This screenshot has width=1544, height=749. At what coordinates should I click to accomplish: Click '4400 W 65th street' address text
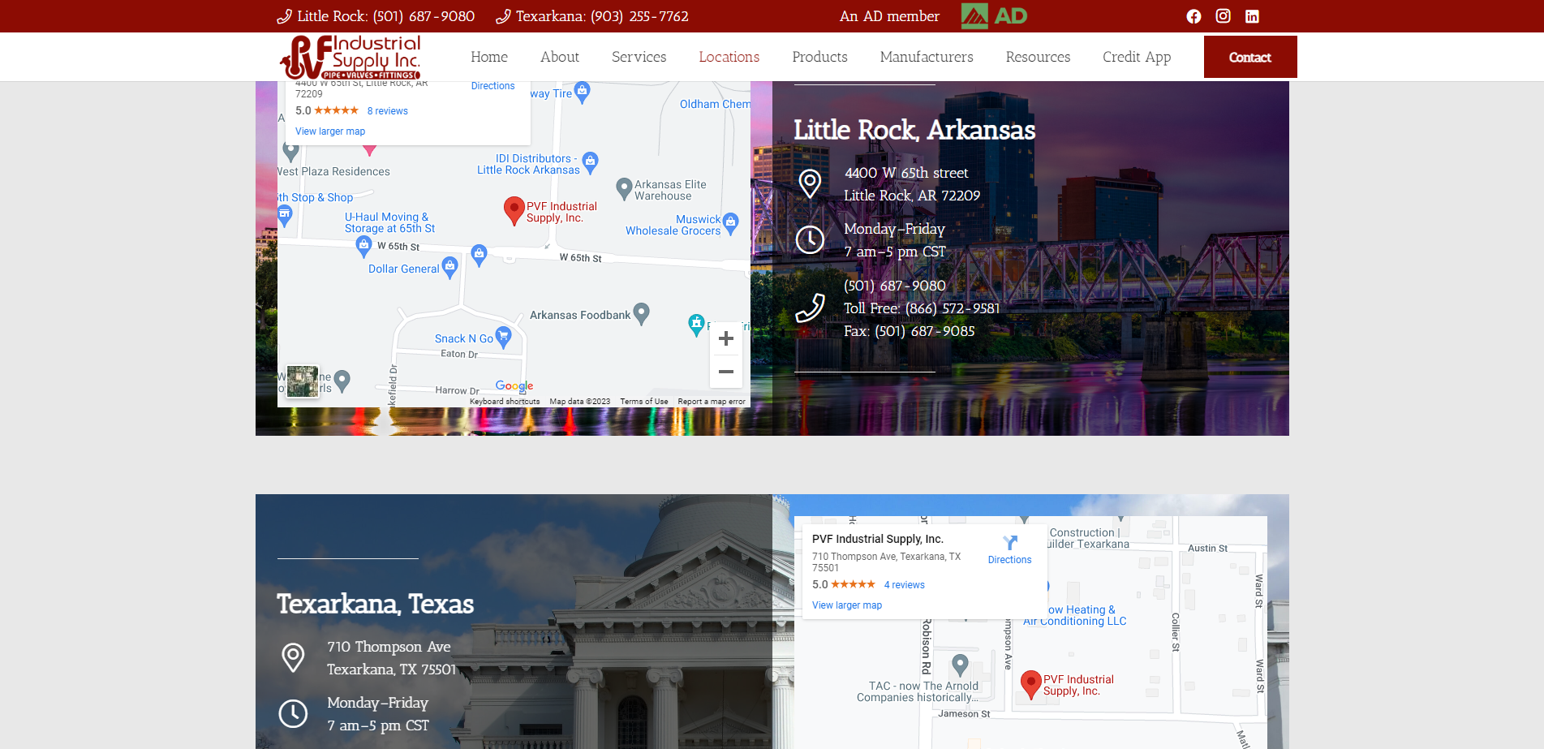(906, 173)
